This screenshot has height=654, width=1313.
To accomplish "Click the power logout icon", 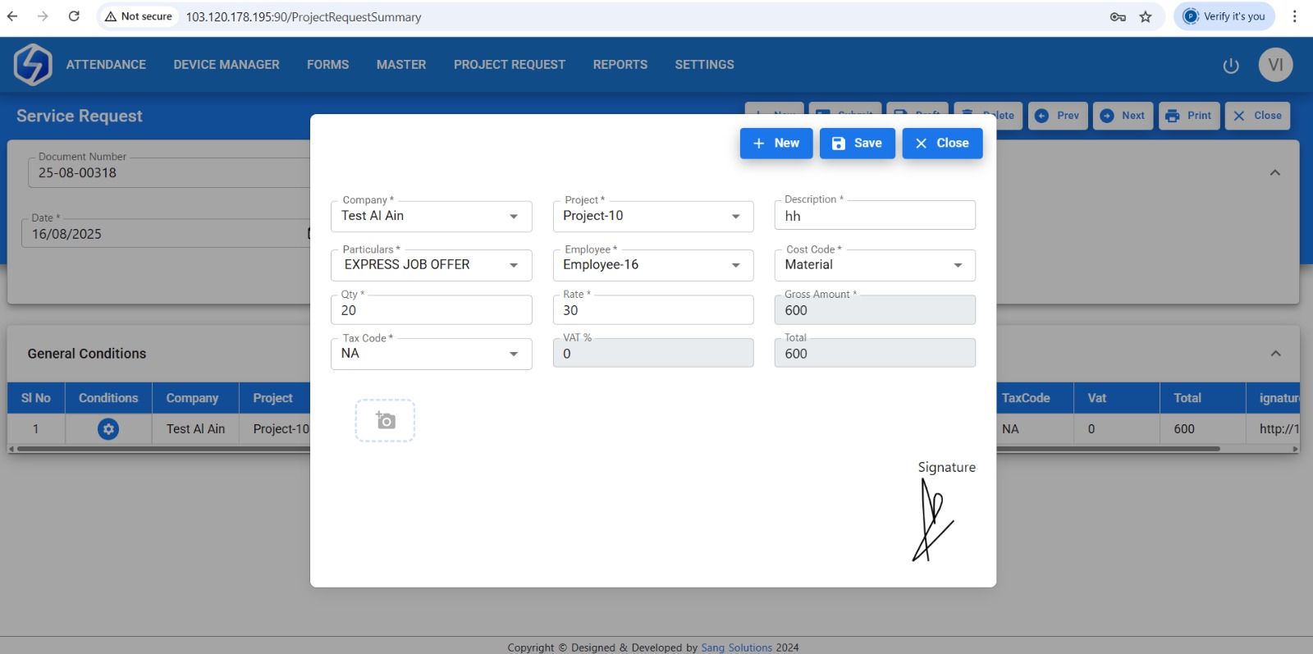I will click(1230, 66).
